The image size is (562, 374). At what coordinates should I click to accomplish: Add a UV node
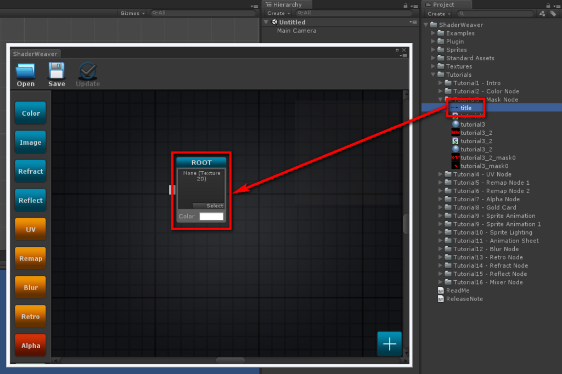[x=31, y=229]
